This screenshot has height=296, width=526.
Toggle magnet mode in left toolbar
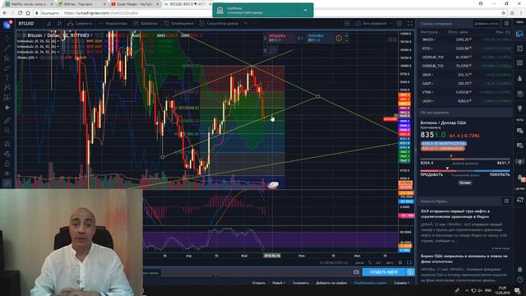click(x=7, y=144)
